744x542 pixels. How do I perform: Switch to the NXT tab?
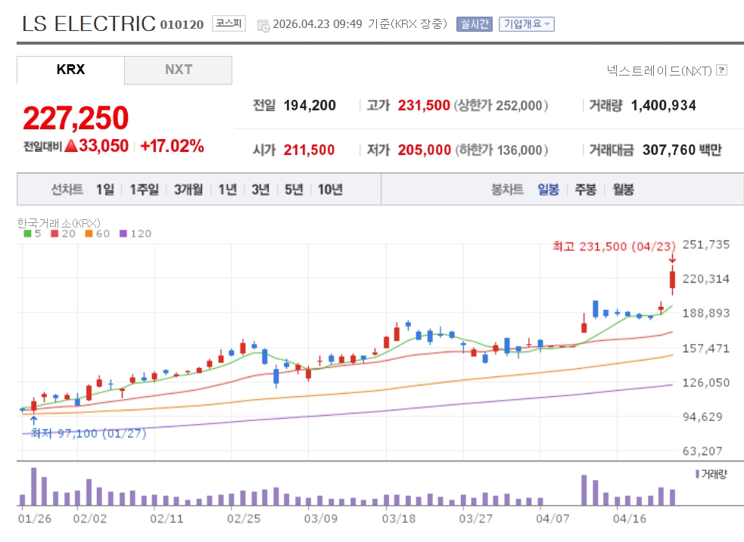point(178,70)
